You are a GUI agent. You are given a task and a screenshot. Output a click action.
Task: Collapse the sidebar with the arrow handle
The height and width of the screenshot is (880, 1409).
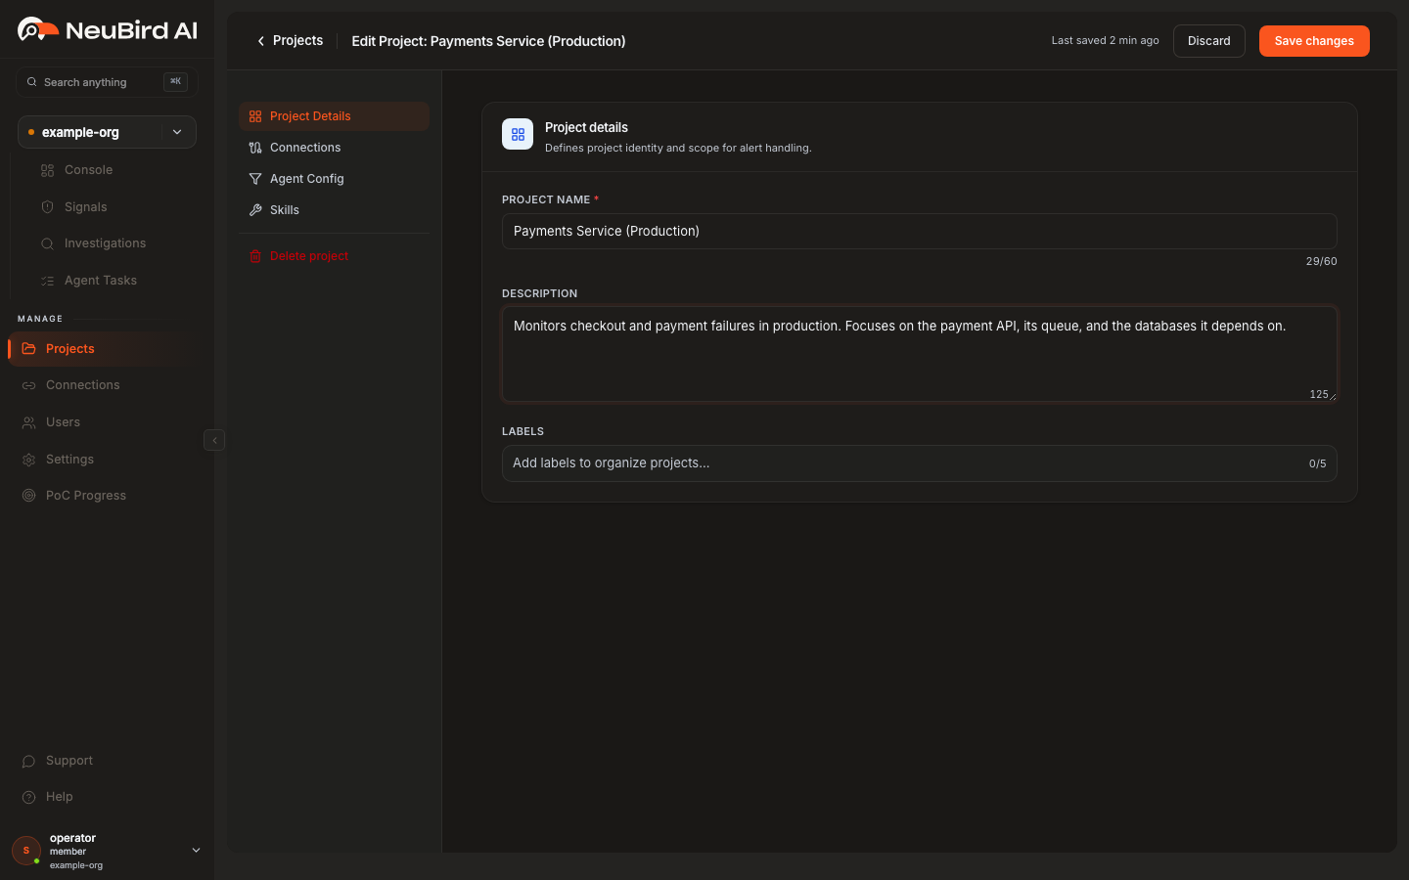click(214, 440)
